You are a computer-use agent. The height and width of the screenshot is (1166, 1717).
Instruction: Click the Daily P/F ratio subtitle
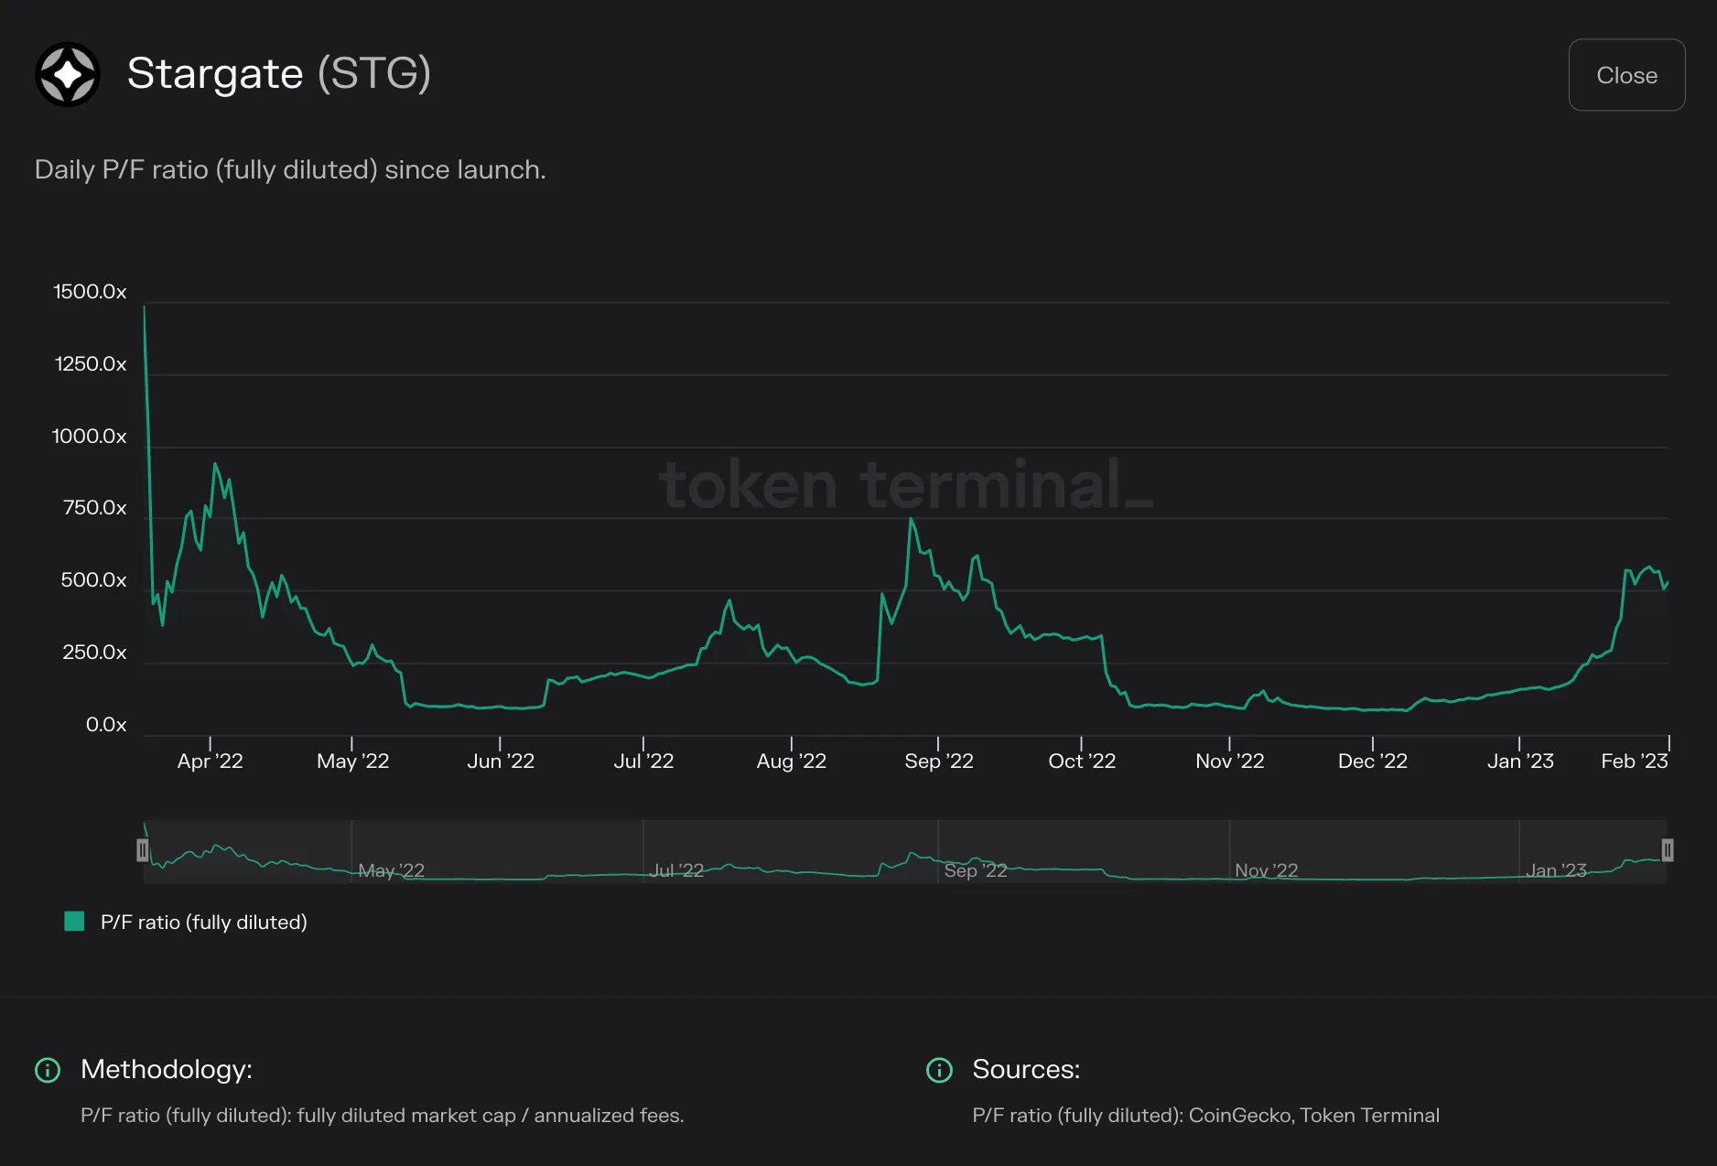pyautogui.click(x=290, y=170)
